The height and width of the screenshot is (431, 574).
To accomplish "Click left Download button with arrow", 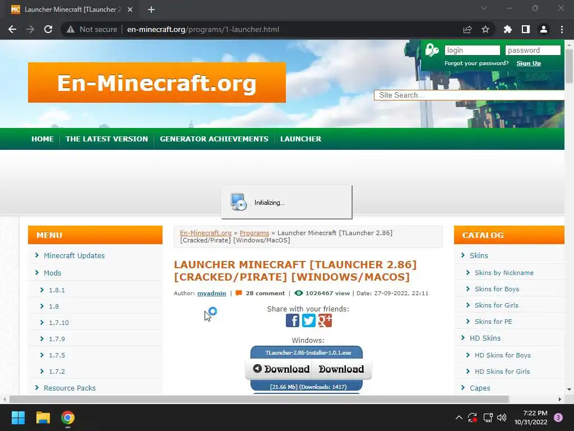I will (x=281, y=369).
